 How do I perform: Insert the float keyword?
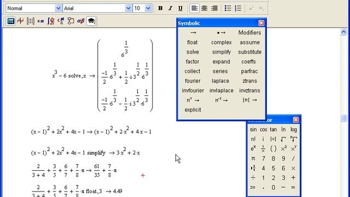[192, 42]
